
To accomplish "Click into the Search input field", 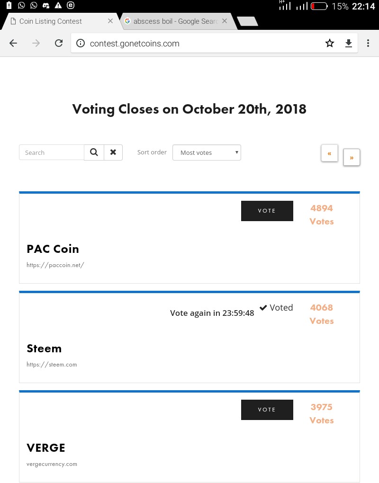I will point(52,152).
